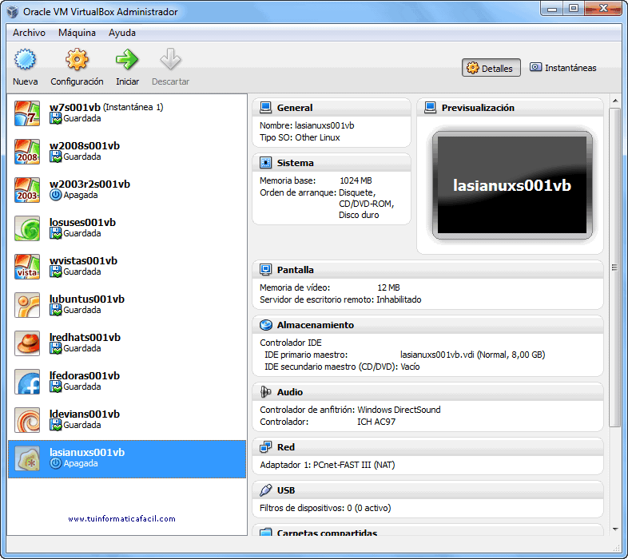Select the losuses001vb virtual machine name
Image resolution: width=628 pixels, height=559 pixels.
(x=82, y=222)
